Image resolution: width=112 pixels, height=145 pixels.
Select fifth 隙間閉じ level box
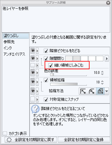tap(100, 58)
